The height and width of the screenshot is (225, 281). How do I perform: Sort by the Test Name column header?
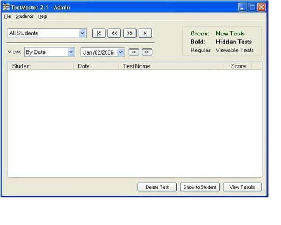click(x=171, y=66)
